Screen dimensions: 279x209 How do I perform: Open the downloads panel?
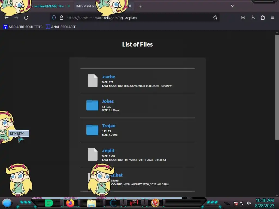click(x=253, y=17)
